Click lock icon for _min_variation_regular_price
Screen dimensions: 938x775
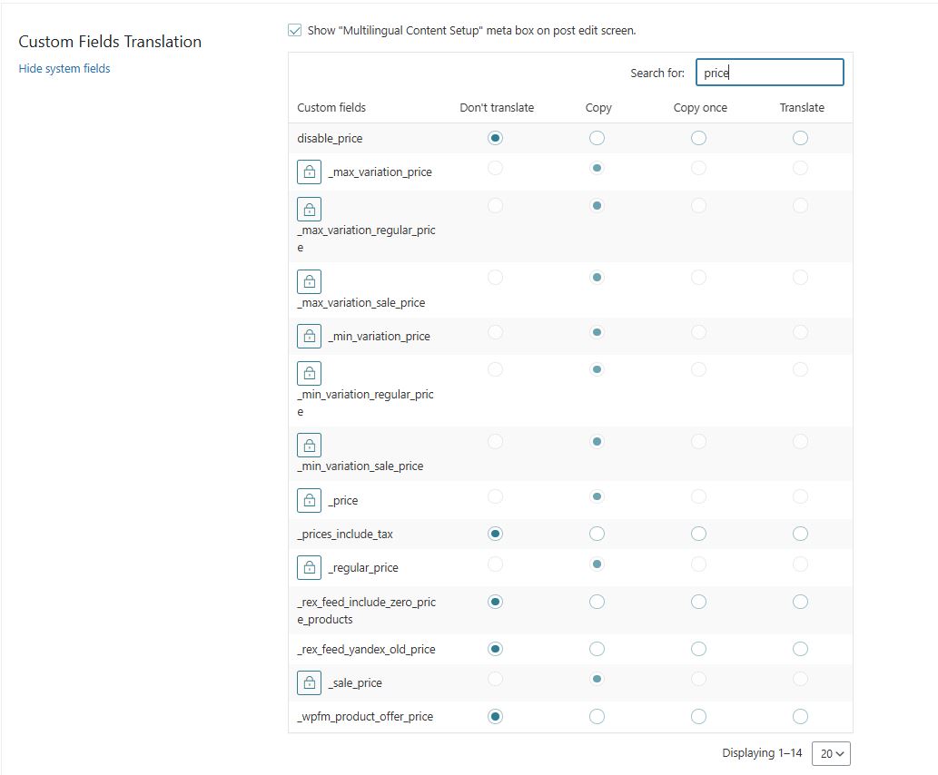[310, 373]
